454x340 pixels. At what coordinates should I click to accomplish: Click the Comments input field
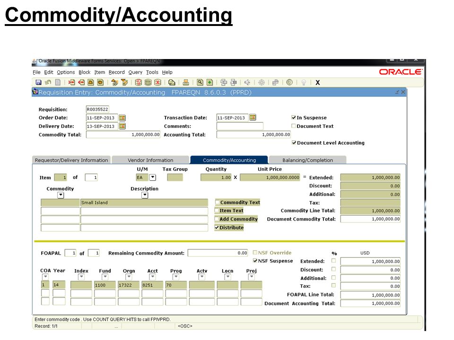240,126
